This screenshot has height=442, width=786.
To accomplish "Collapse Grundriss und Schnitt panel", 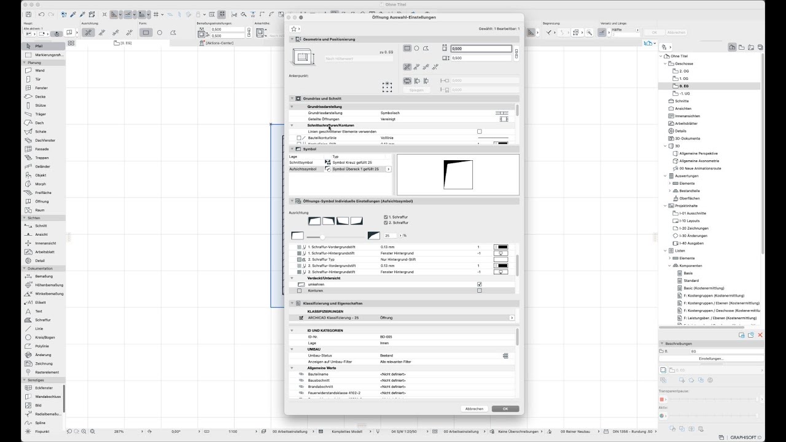I will (x=292, y=98).
